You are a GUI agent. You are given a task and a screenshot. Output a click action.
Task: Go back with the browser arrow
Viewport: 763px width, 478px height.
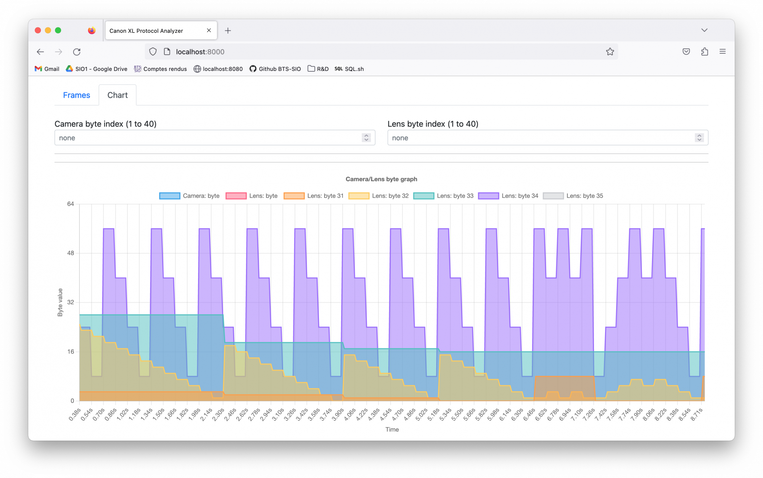[40, 52]
